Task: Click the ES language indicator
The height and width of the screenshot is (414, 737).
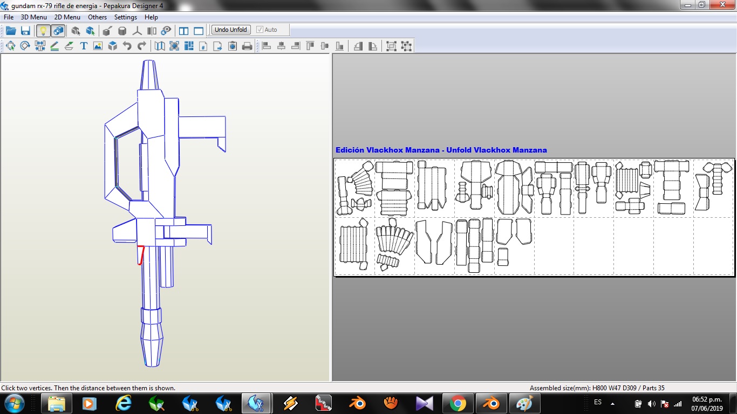Action: tap(598, 402)
